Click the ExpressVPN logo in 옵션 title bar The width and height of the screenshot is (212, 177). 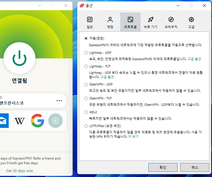click(82, 6)
